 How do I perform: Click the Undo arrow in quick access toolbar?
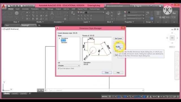click(x=25, y=6)
